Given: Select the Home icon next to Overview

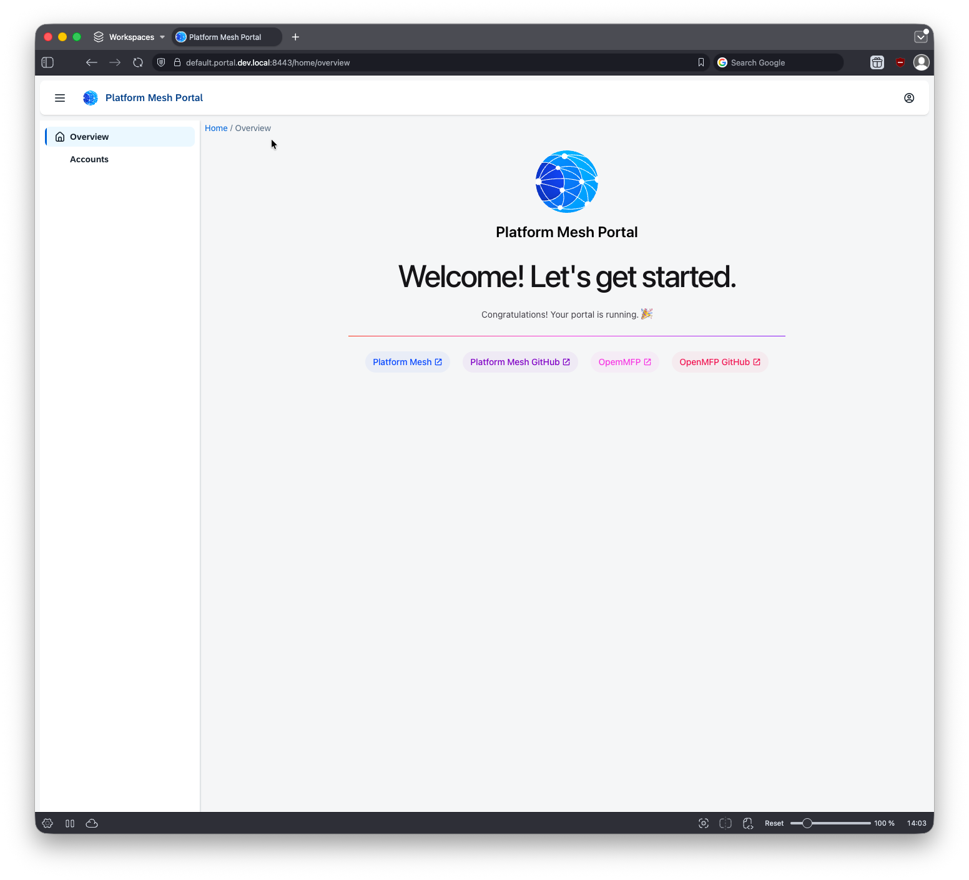Looking at the screenshot, I should coord(60,136).
